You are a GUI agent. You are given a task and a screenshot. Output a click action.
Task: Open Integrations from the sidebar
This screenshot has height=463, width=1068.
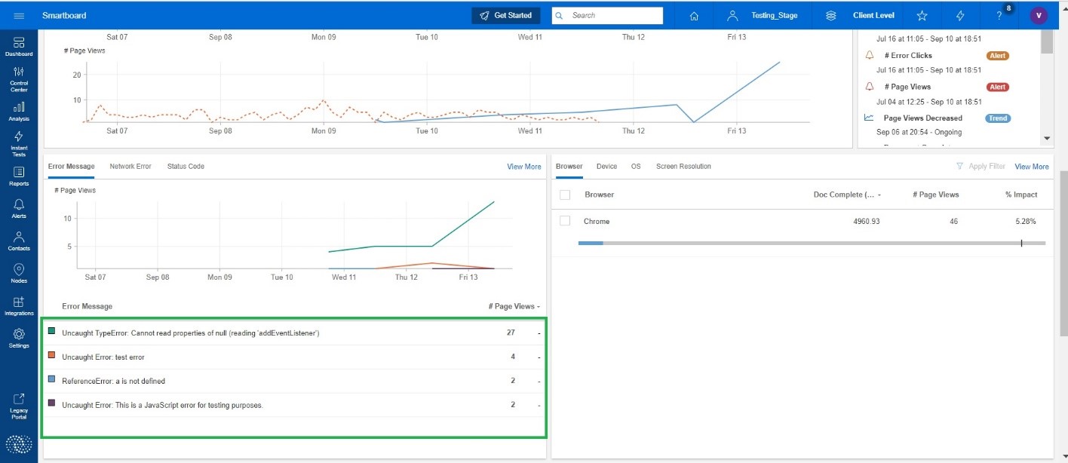19,306
